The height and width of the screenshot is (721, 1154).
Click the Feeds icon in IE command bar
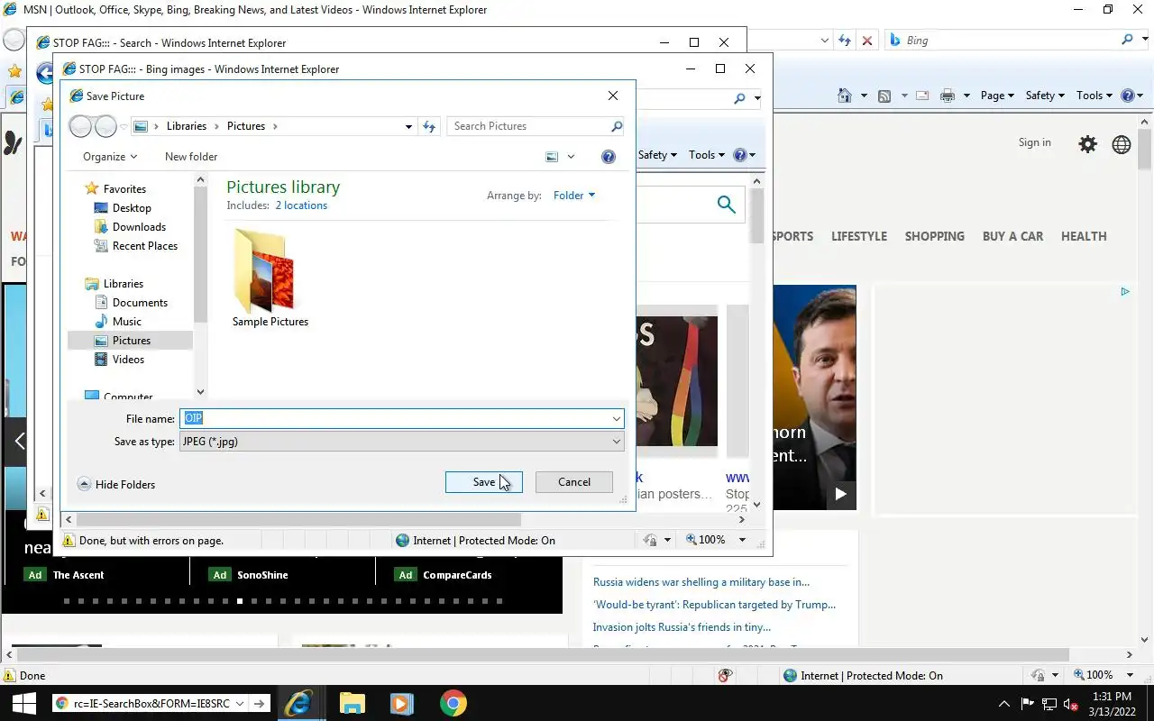(884, 96)
